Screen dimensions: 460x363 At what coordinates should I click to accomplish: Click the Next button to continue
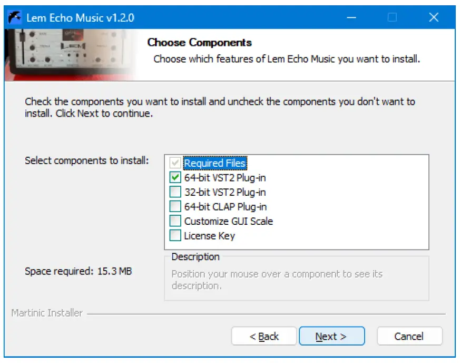tap(332, 336)
